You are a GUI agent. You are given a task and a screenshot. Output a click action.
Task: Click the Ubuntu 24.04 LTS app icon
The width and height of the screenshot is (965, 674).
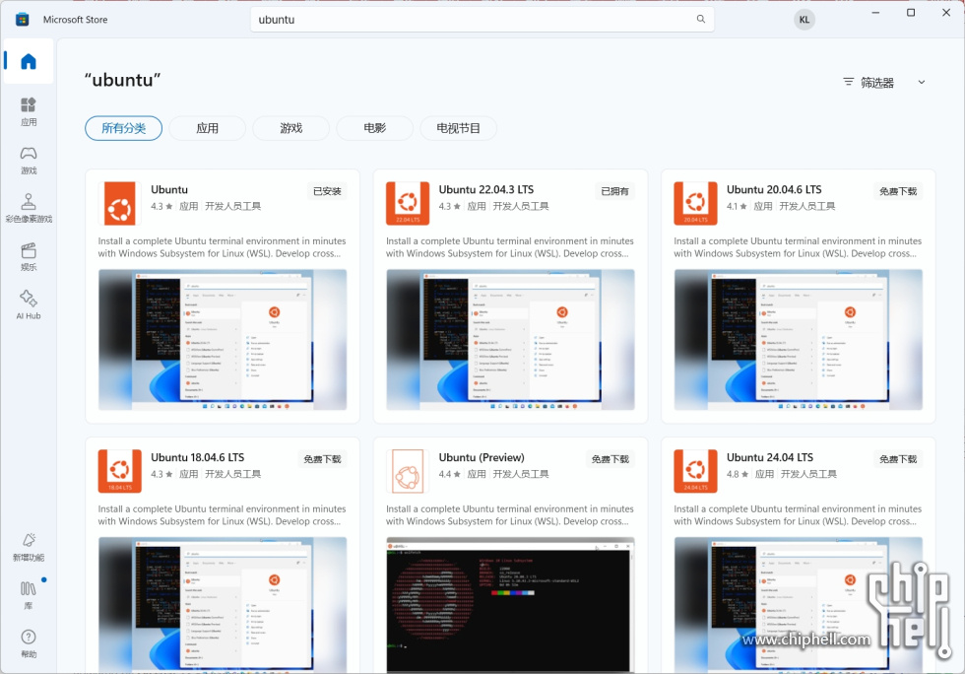(x=695, y=471)
